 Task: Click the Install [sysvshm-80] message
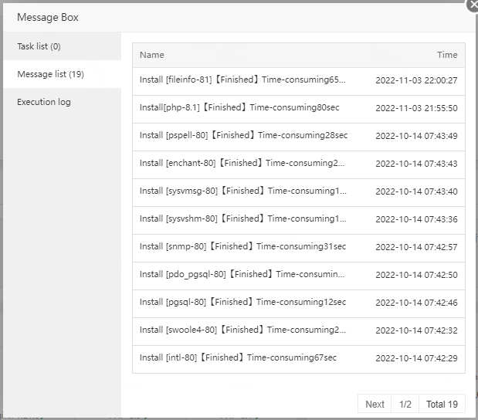[243, 218]
